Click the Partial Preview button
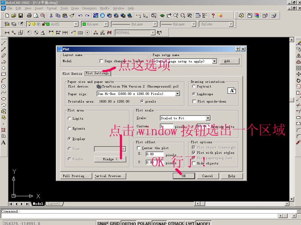 coord(110,176)
